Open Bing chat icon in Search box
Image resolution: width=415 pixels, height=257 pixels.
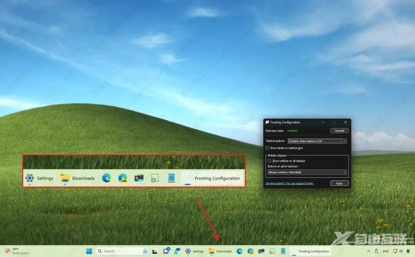point(145,251)
